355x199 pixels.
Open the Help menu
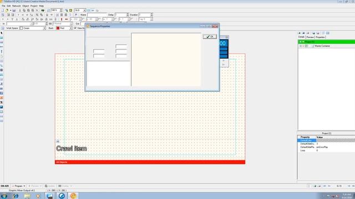pos(41,6)
